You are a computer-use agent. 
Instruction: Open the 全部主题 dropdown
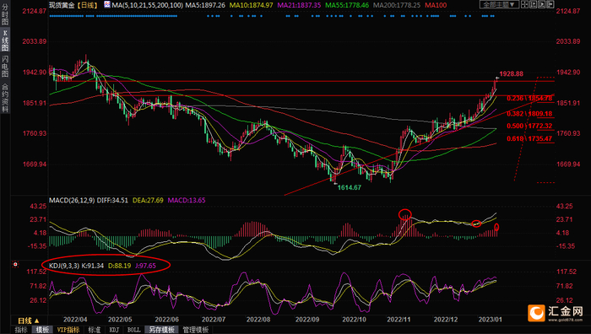tap(500, 4)
